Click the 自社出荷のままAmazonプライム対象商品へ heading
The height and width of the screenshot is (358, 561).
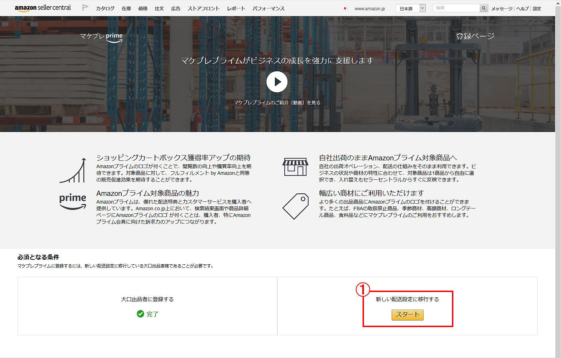(388, 158)
